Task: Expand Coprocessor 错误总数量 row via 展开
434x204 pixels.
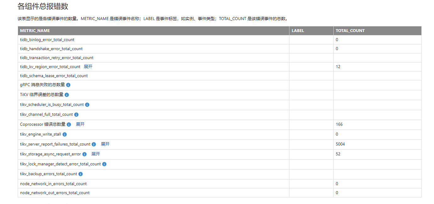Action: 80,124
